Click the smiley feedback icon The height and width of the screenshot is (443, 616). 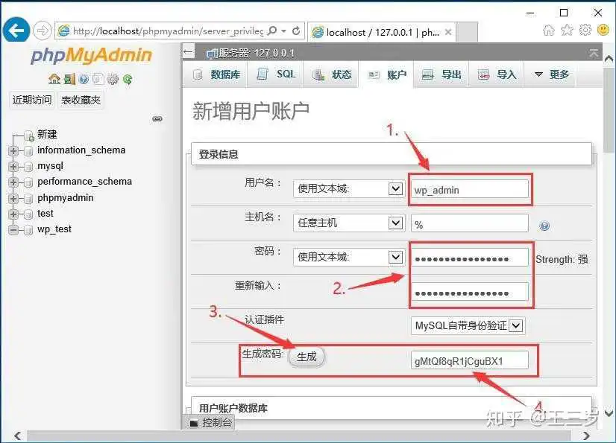pos(603,30)
